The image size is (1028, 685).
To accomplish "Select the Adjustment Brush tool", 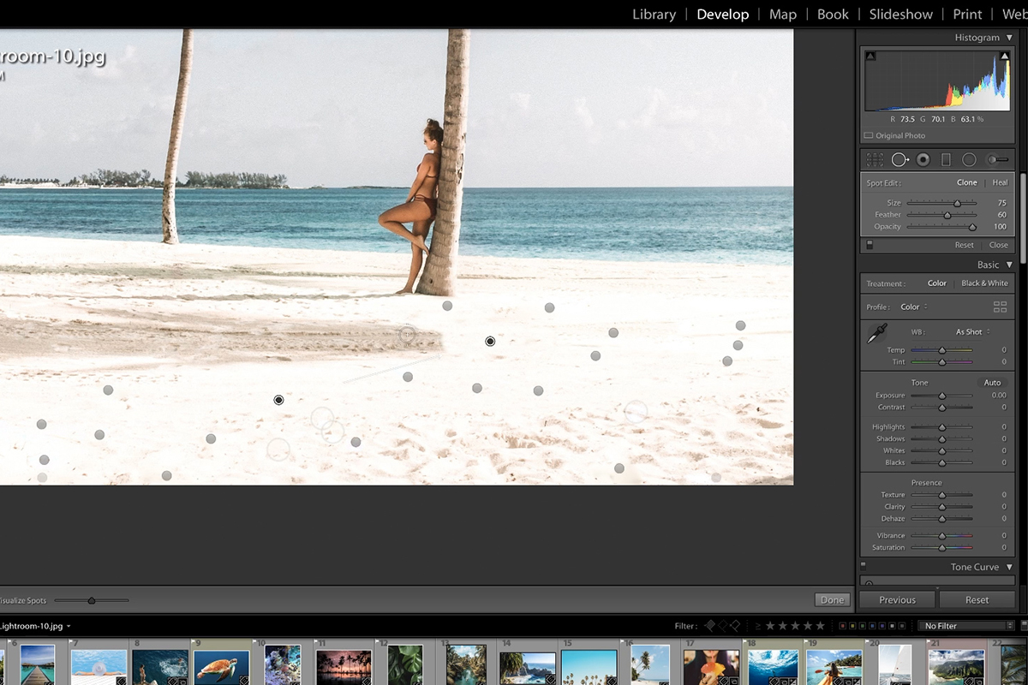I will pos(995,159).
